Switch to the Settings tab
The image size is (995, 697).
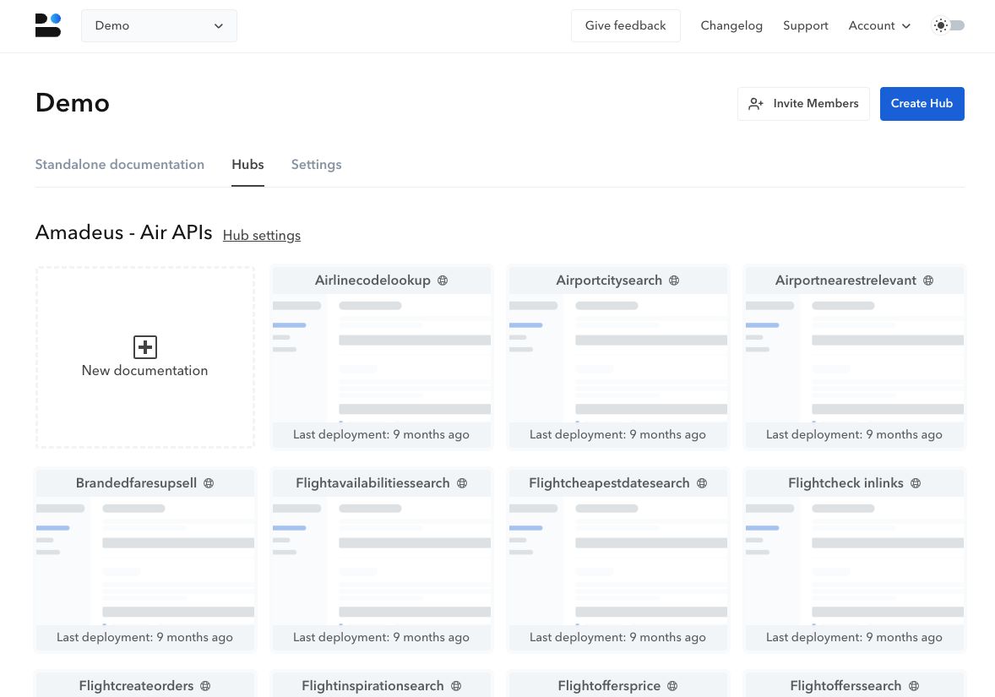pyautogui.click(x=316, y=165)
